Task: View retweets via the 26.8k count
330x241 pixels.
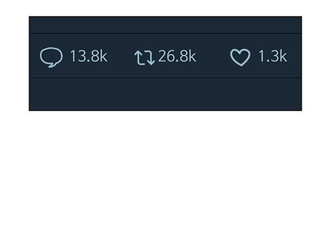Action: (x=177, y=56)
